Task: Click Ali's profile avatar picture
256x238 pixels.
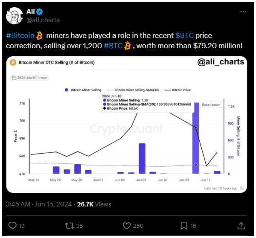Action: [x=14, y=16]
